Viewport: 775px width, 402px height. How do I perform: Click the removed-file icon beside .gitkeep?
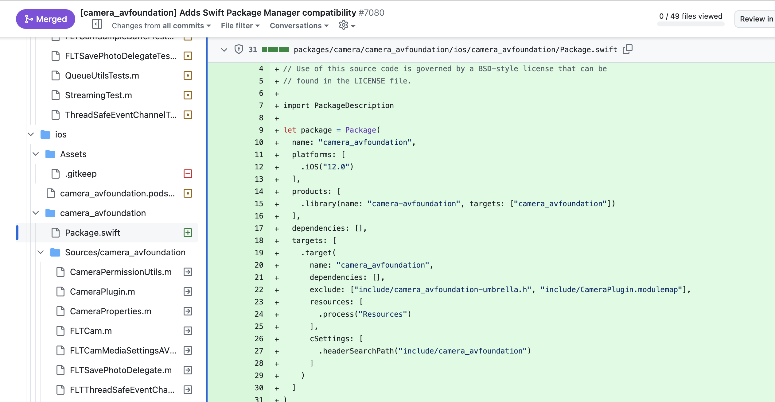click(188, 174)
